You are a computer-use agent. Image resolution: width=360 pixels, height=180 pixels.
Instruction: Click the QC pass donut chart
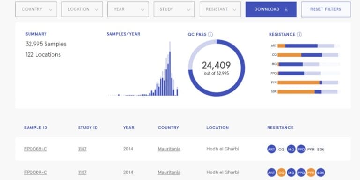(x=217, y=68)
